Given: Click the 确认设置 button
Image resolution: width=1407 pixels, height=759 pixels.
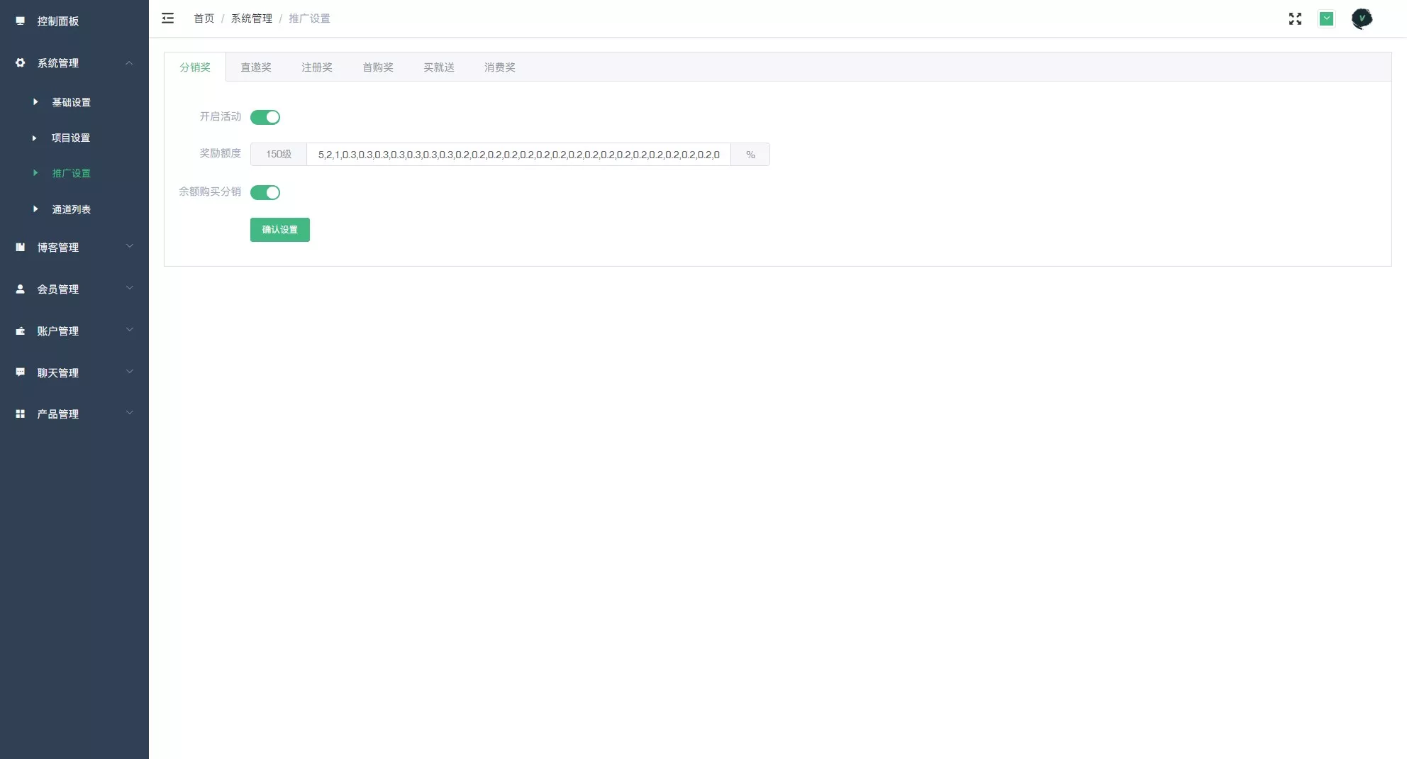Looking at the screenshot, I should (280, 230).
